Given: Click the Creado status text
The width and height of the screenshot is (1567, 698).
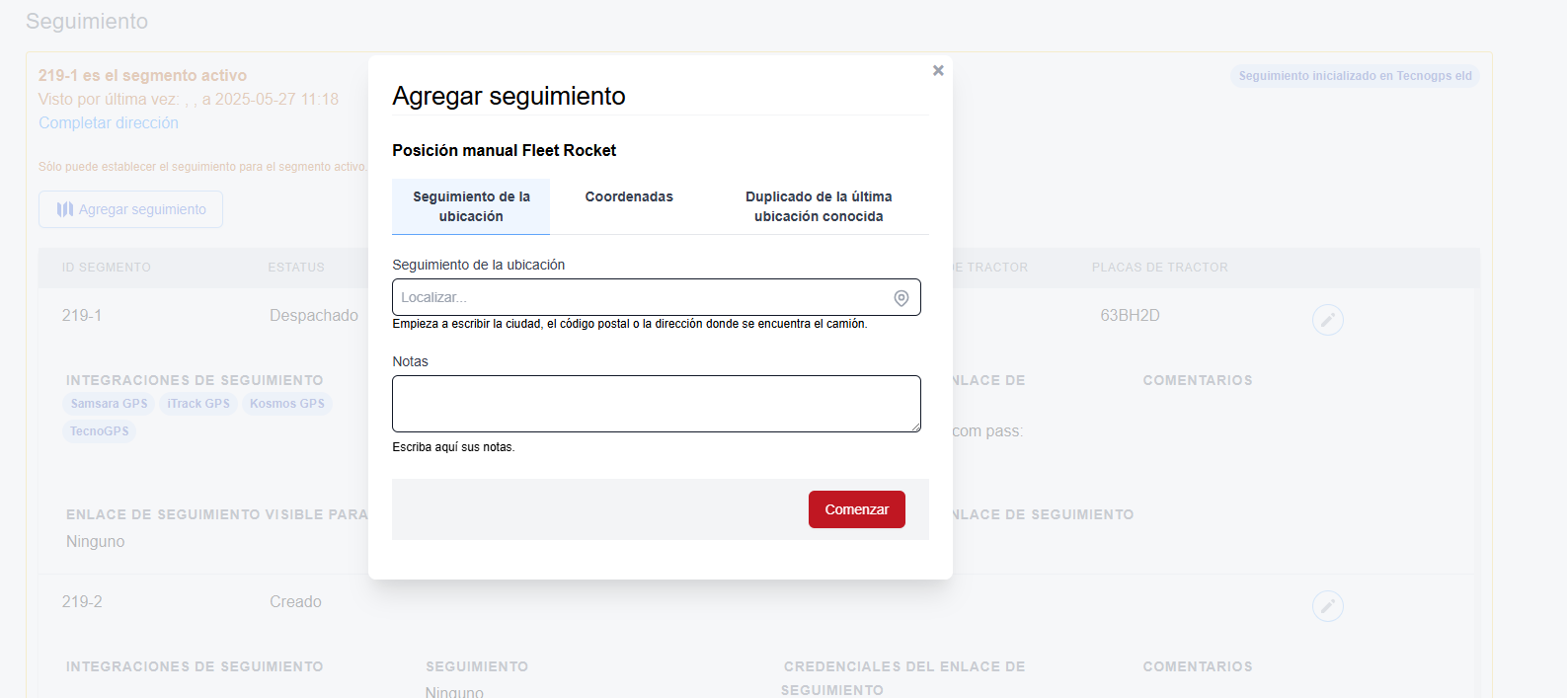Looking at the screenshot, I should (x=295, y=602).
